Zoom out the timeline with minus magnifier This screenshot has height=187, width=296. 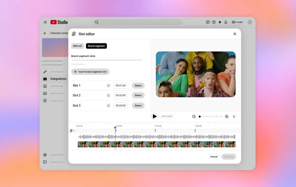click(x=194, y=116)
